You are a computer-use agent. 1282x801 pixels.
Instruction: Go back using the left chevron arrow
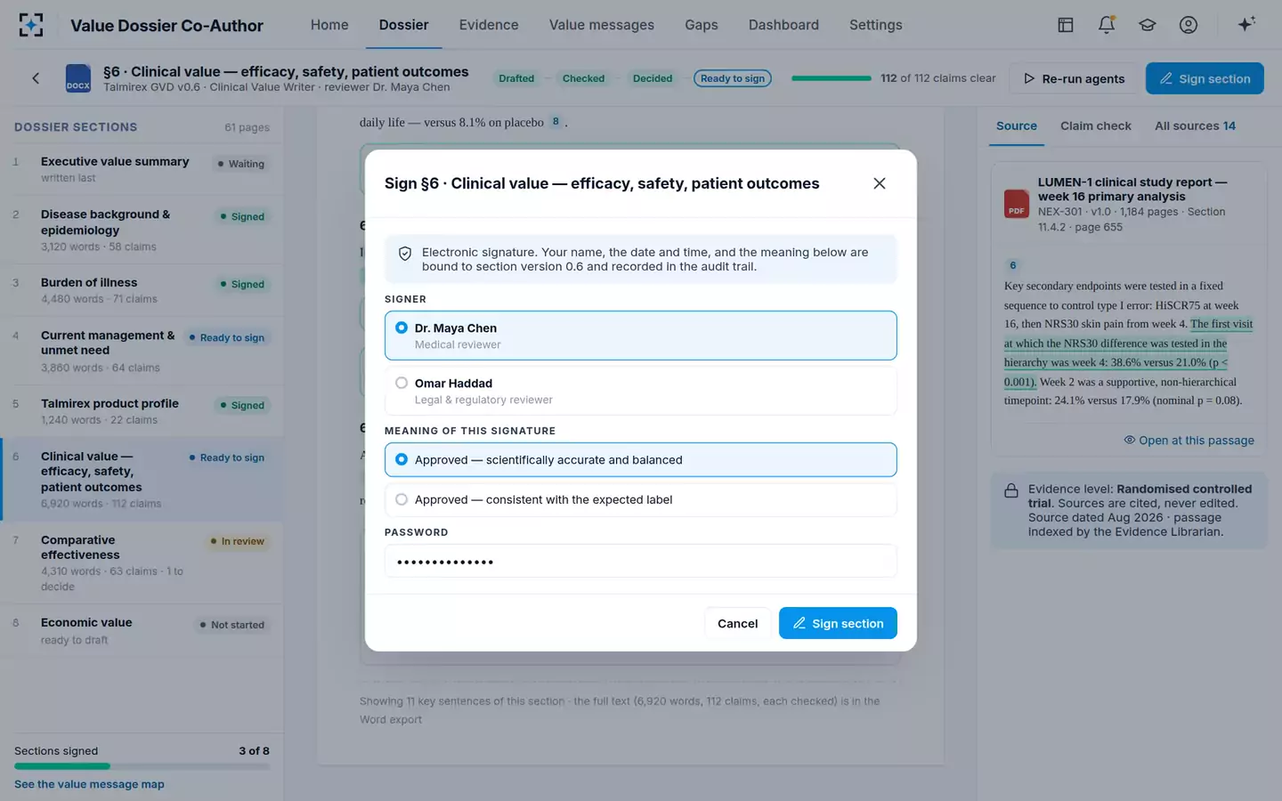pyautogui.click(x=36, y=78)
